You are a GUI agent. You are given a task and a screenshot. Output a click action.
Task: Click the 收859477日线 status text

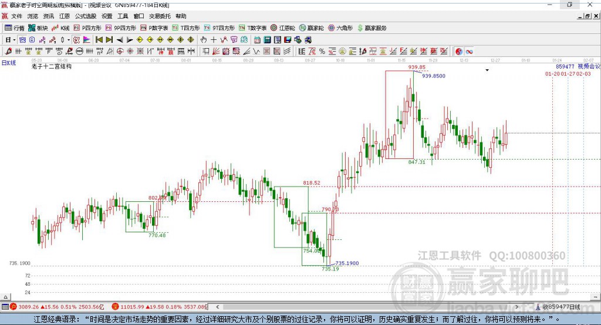coord(561,307)
